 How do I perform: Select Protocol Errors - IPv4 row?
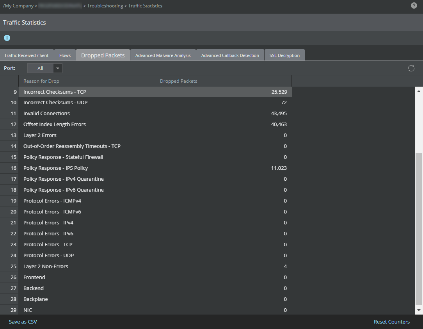coord(146,223)
